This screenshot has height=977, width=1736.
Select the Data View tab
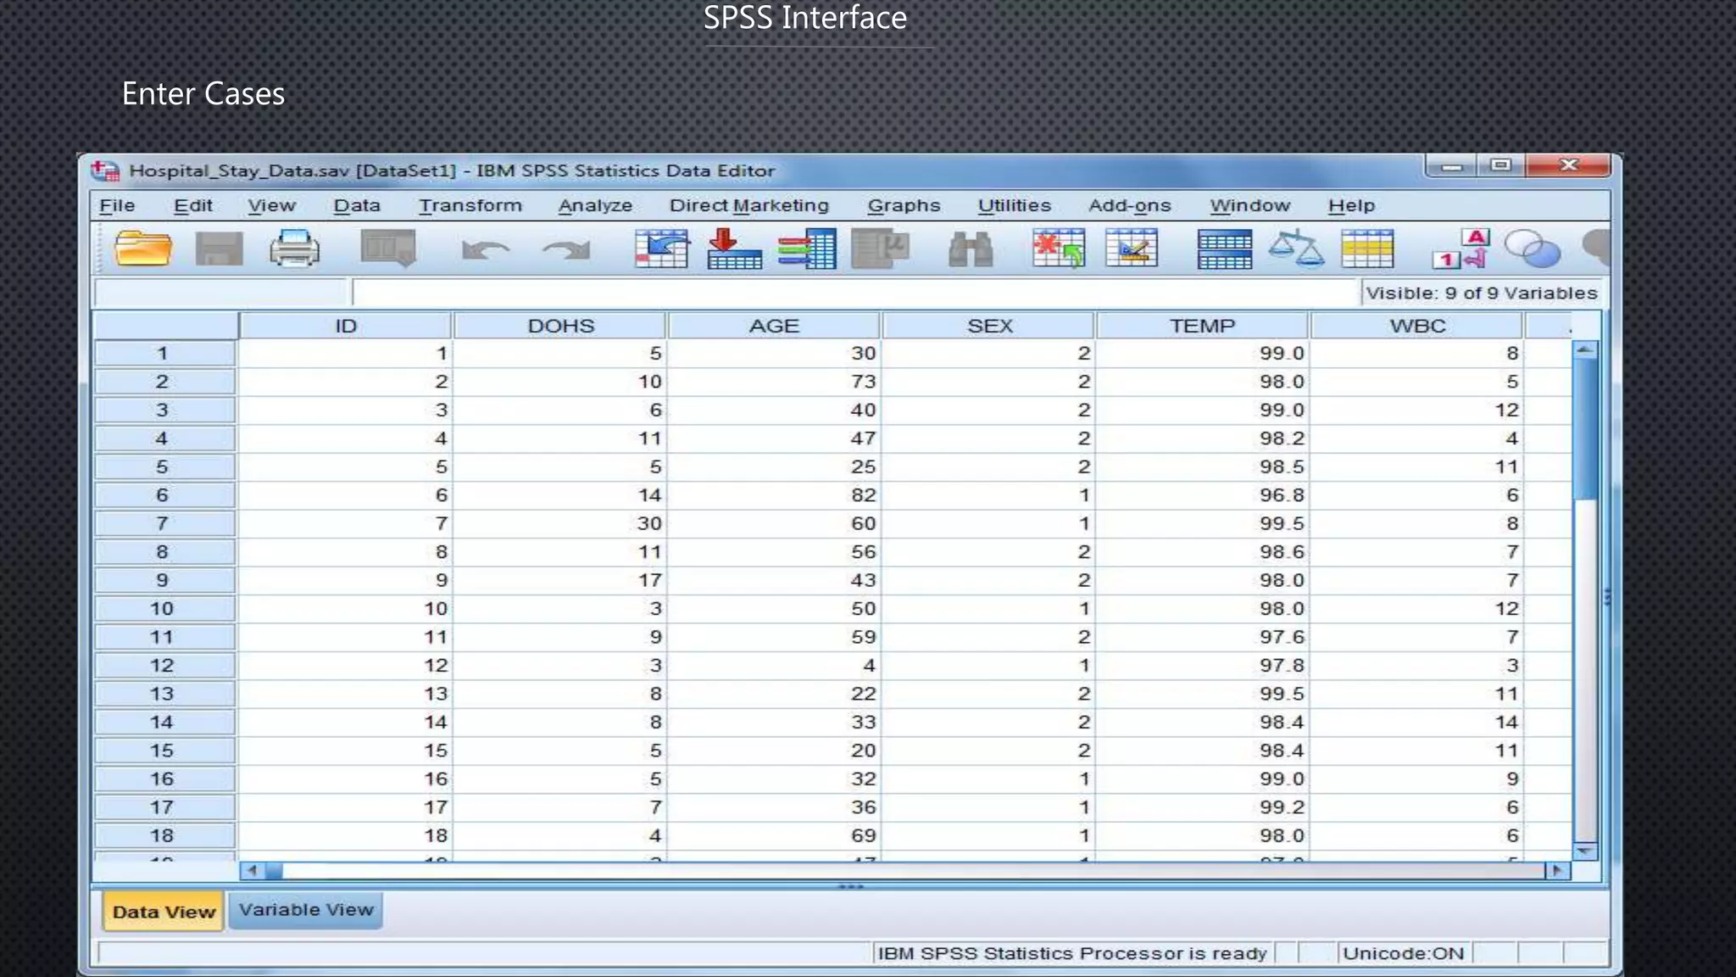[x=164, y=912]
